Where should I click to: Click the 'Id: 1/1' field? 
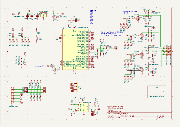pyautogui.click(x=161, y=118)
